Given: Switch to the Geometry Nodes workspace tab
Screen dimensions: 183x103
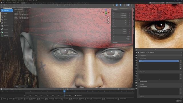Looking at the screenshot, I should 77,3.
